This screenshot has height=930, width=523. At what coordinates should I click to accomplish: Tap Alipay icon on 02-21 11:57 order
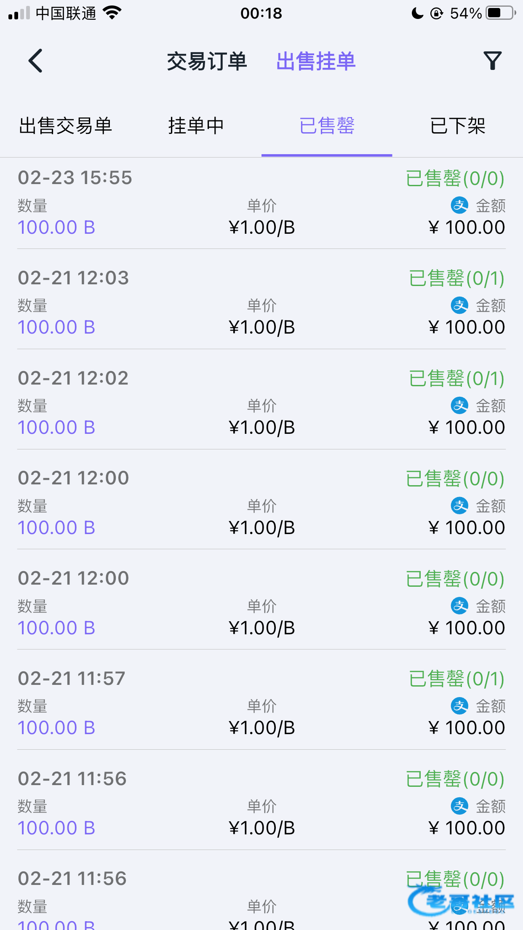coord(459,706)
